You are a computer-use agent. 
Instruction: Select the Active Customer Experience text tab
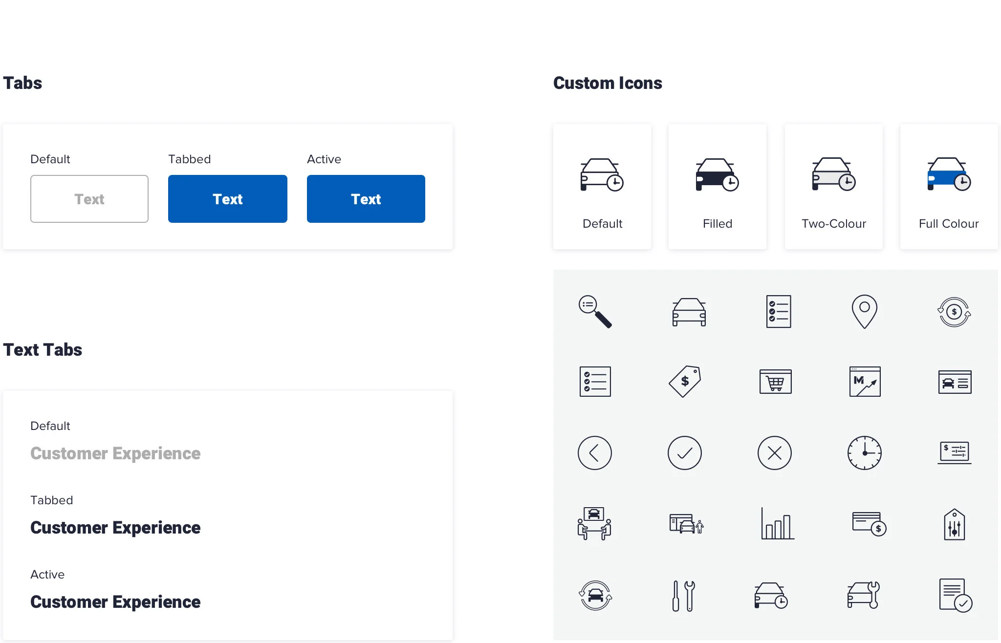tap(115, 602)
